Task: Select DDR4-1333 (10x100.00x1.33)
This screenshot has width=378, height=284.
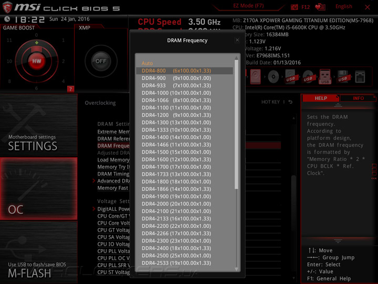Action: click(x=184, y=130)
